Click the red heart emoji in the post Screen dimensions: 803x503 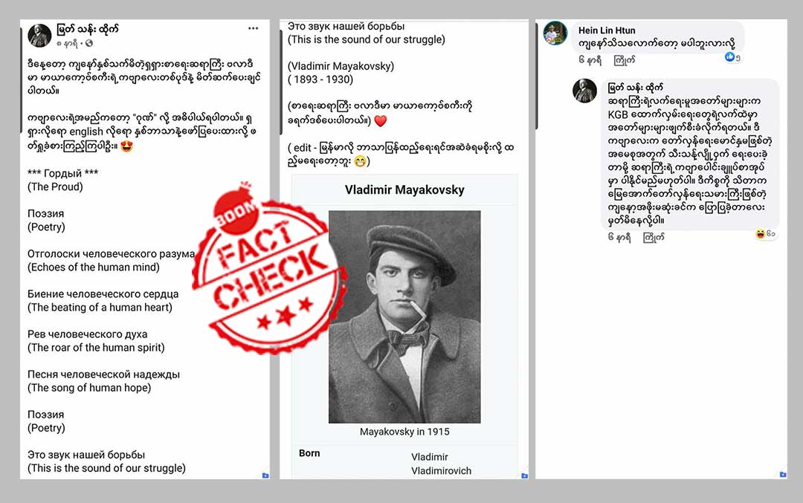point(381,121)
